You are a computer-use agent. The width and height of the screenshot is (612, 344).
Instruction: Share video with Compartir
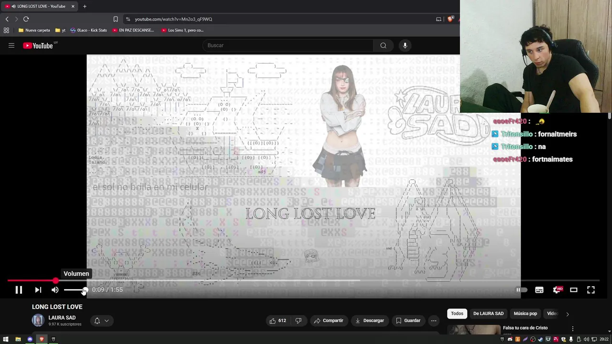point(328,321)
